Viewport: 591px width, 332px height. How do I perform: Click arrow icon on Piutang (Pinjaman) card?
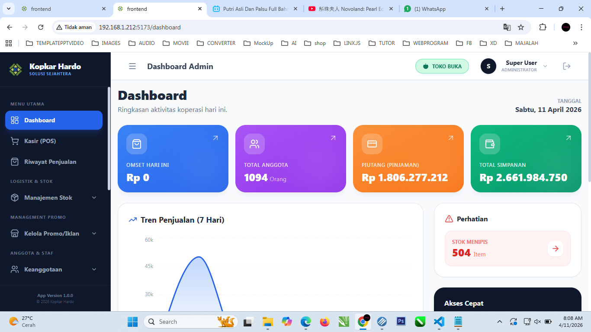coord(450,138)
